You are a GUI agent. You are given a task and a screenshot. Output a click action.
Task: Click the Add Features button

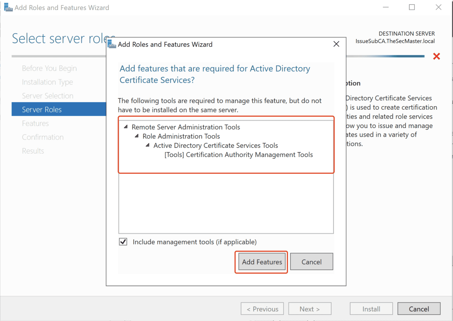click(x=262, y=262)
